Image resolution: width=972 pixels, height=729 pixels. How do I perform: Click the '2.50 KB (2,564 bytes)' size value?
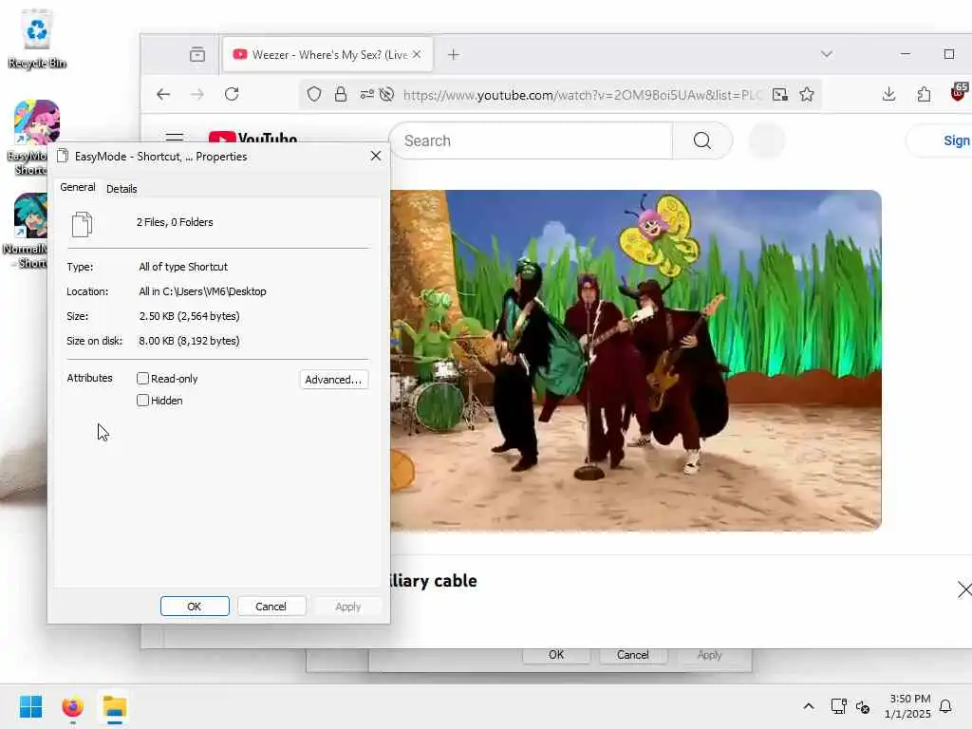pyautogui.click(x=189, y=316)
